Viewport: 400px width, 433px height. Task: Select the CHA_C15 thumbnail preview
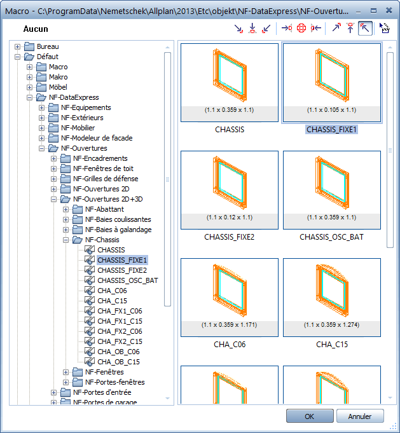click(332, 298)
